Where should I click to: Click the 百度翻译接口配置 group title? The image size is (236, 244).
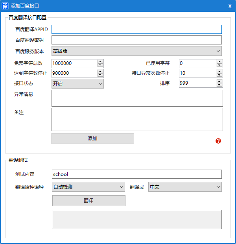pyautogui.click(x=28, y=18)
